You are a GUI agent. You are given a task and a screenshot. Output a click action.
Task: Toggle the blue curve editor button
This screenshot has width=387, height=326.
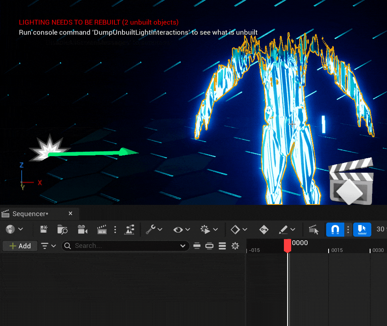tap(362, 229)
